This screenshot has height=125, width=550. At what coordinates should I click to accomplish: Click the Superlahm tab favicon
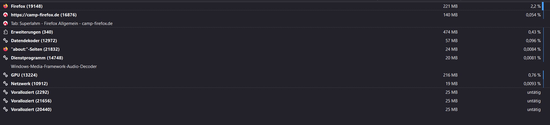click(5, 23)
